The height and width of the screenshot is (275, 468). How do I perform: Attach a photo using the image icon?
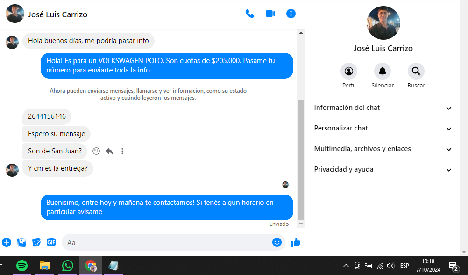click(x=21, y=242)
